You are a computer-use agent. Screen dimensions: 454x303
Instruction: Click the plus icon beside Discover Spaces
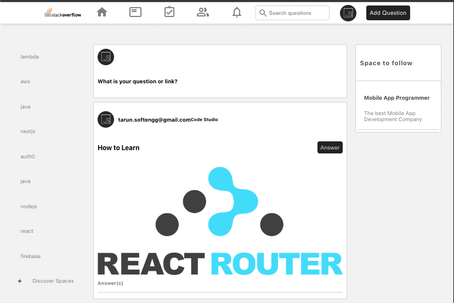point(20,281)
